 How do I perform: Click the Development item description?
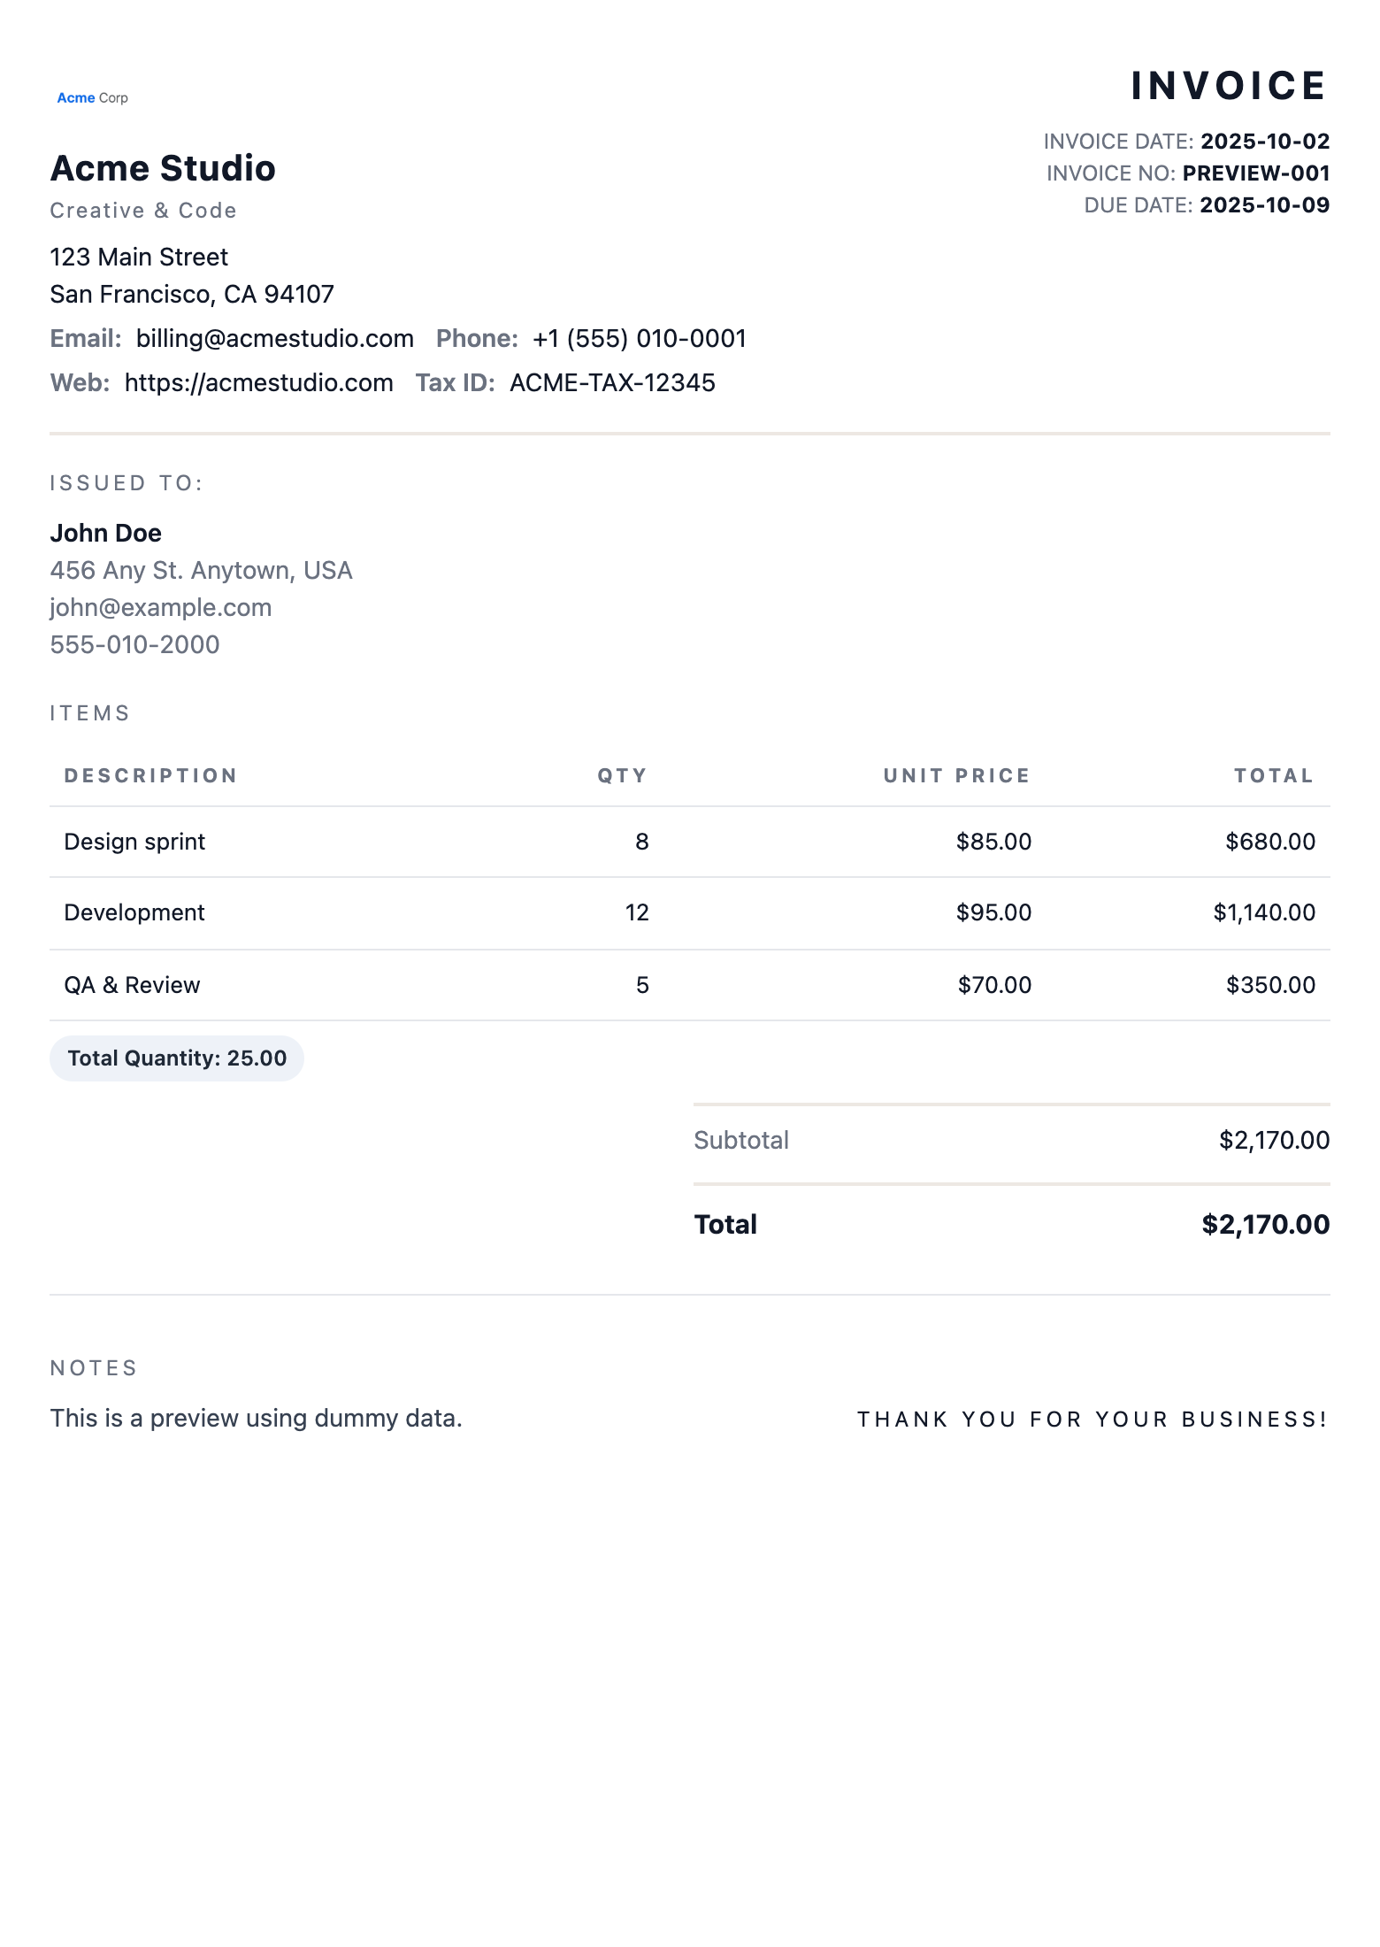[x=134, y=912]
